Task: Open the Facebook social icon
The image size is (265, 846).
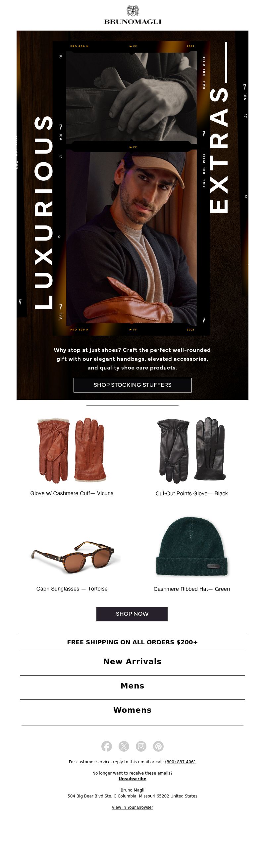Action: tap(107, 746)
